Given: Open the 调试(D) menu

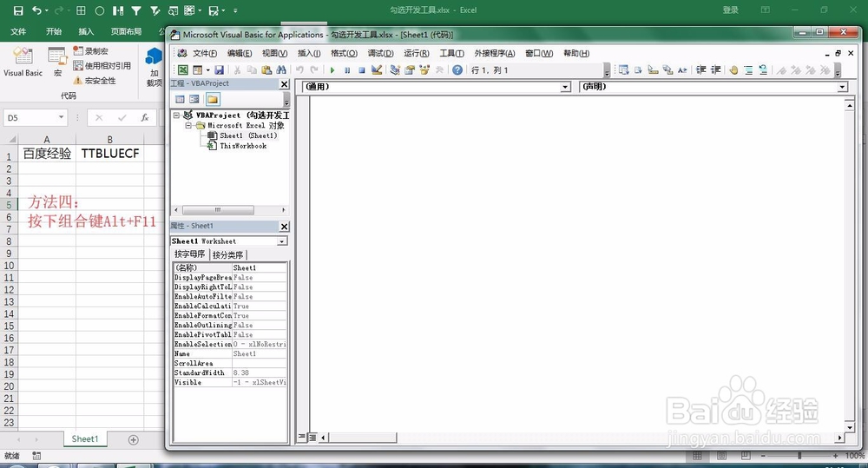Looking at the screenshot, I should point(380,53).
